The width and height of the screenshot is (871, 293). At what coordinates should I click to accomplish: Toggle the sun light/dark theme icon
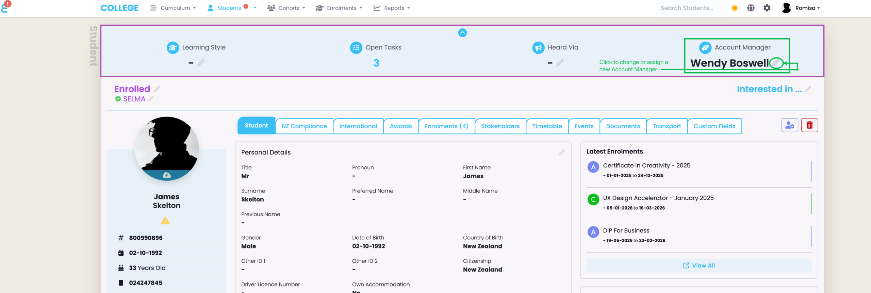click(735, 8)
